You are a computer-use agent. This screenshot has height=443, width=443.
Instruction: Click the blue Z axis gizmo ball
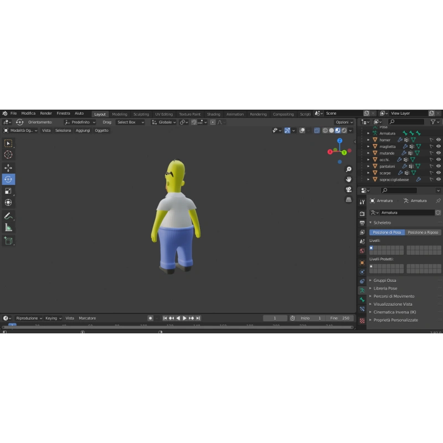point(339,141)
